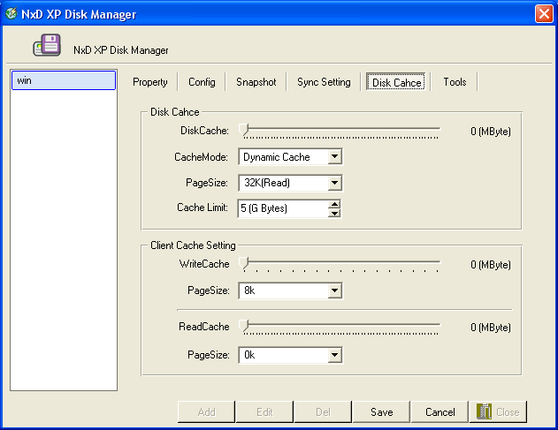
Task: Click the Save button
Action: click(x=381, y=411)
